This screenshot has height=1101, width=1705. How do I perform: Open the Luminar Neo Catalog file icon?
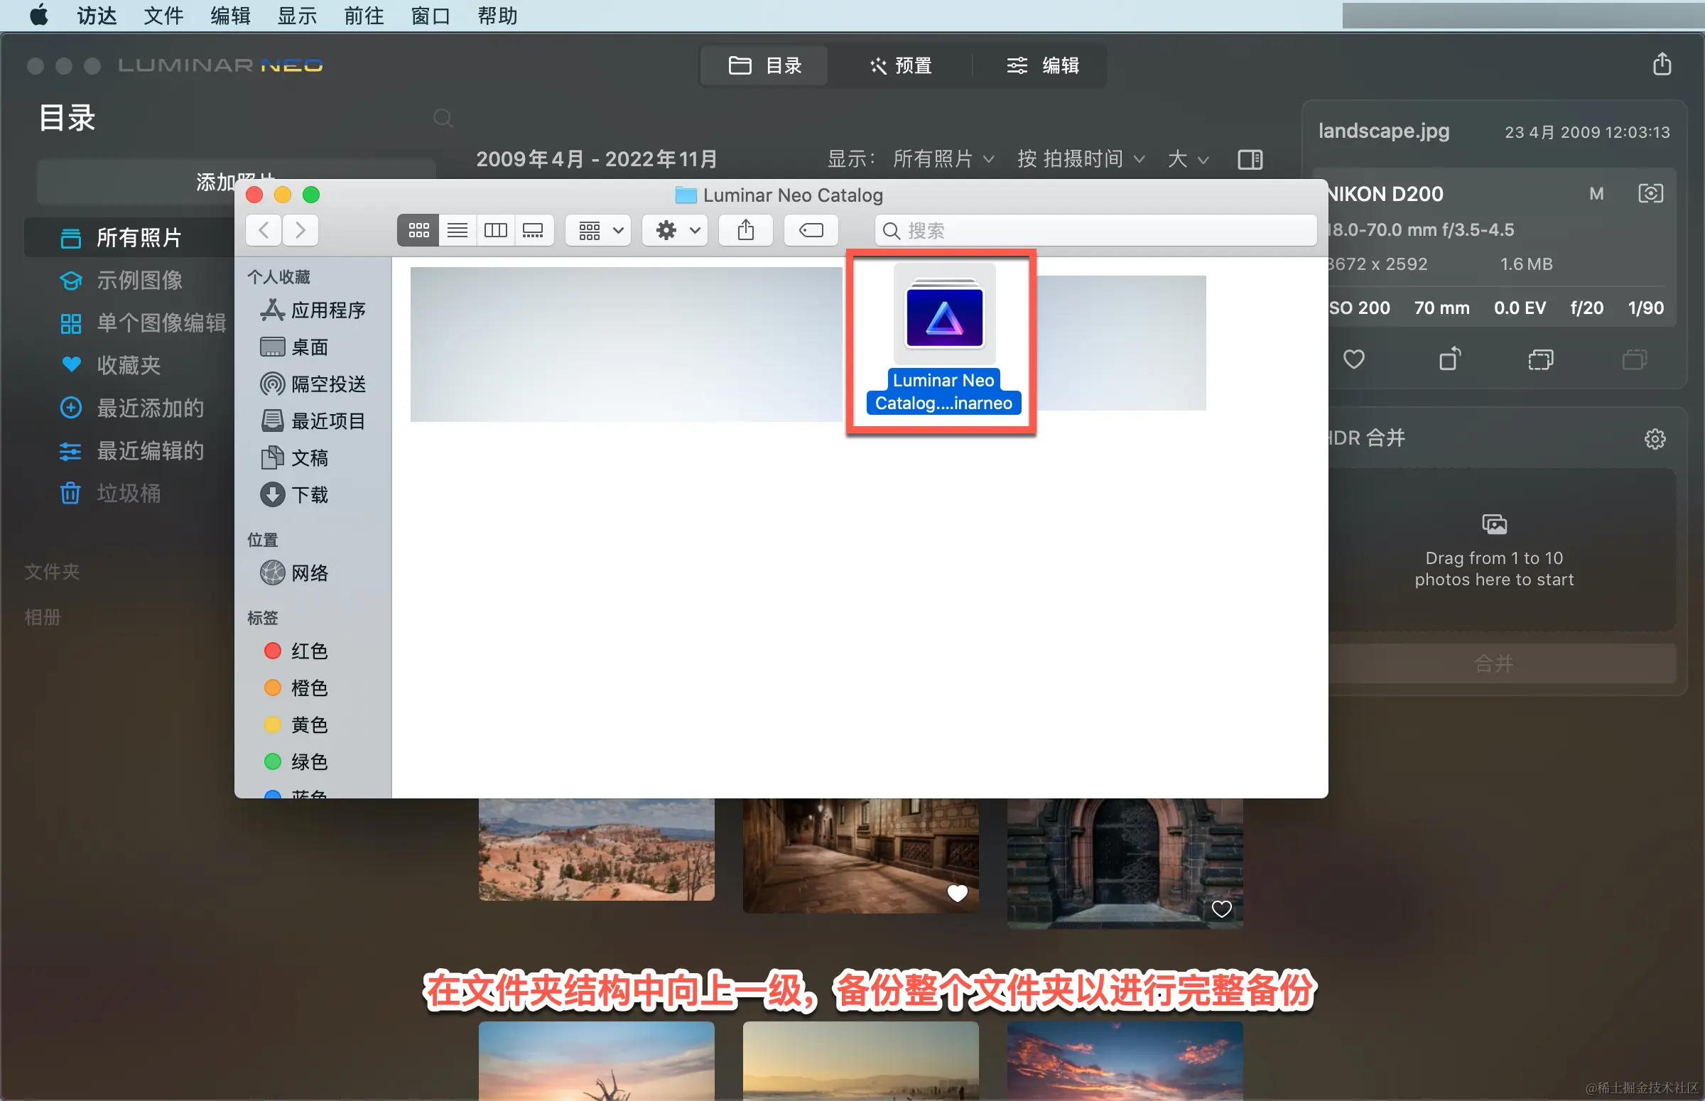point(943,316)
